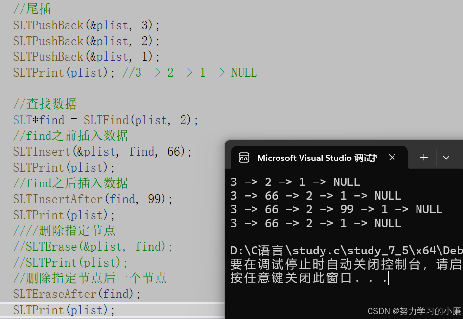Click the first console output line ending NULL
Viewport: 463px width, 319px height.
click(x=296, y=182)
